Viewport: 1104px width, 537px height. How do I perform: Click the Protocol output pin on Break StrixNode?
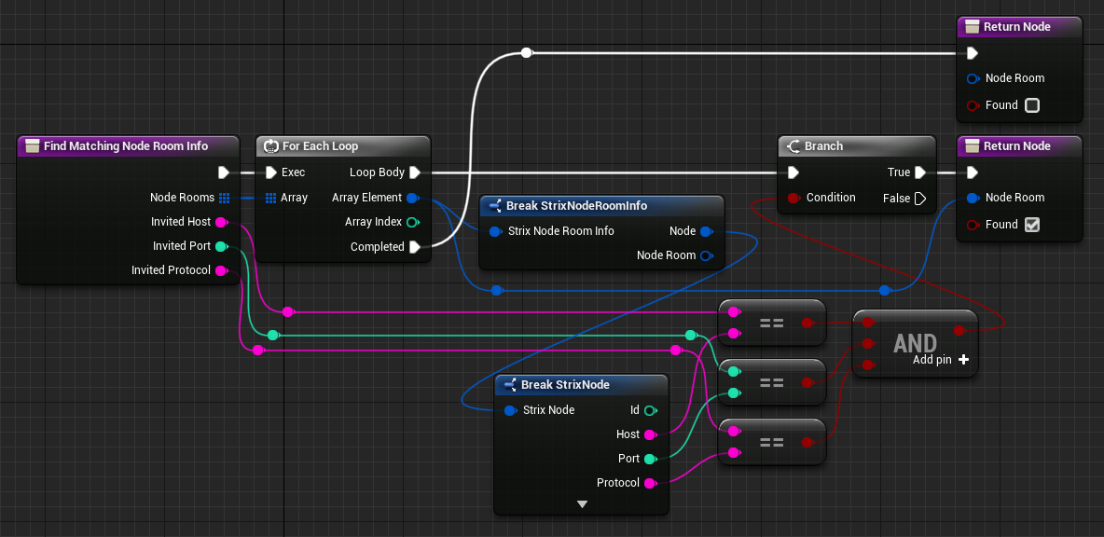click(651, 484)
